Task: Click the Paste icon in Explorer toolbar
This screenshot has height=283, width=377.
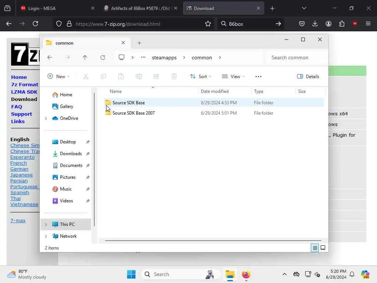Action: click(x=121, y=77)
